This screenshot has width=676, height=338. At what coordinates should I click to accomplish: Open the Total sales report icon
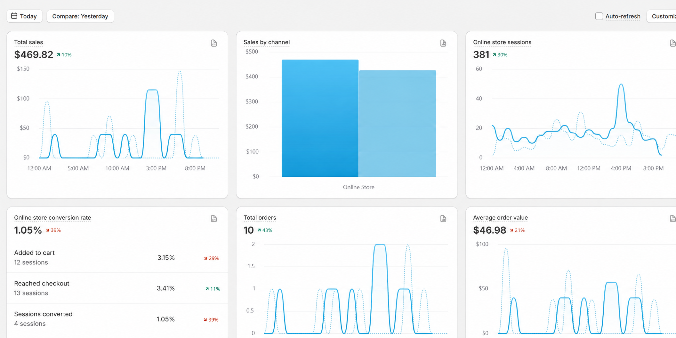pyautogui.click(x=214, y=43)
